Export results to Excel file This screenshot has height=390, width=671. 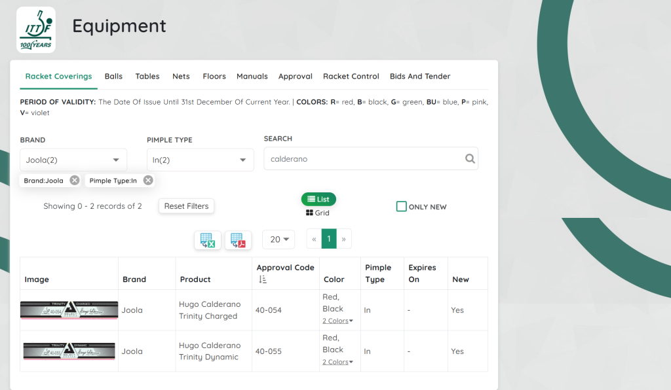tap(208, 240)
